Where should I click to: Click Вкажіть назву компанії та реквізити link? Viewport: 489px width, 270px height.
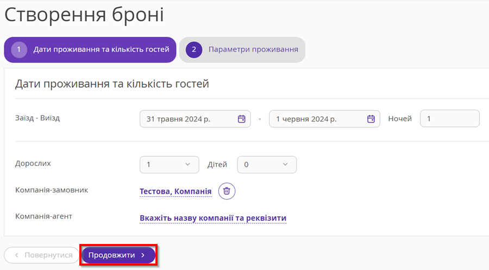pyautogui.click(x=213, y=218)
